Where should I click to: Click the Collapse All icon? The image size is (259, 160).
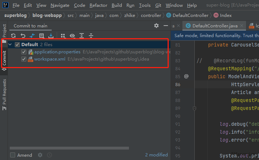pos(91,36)
